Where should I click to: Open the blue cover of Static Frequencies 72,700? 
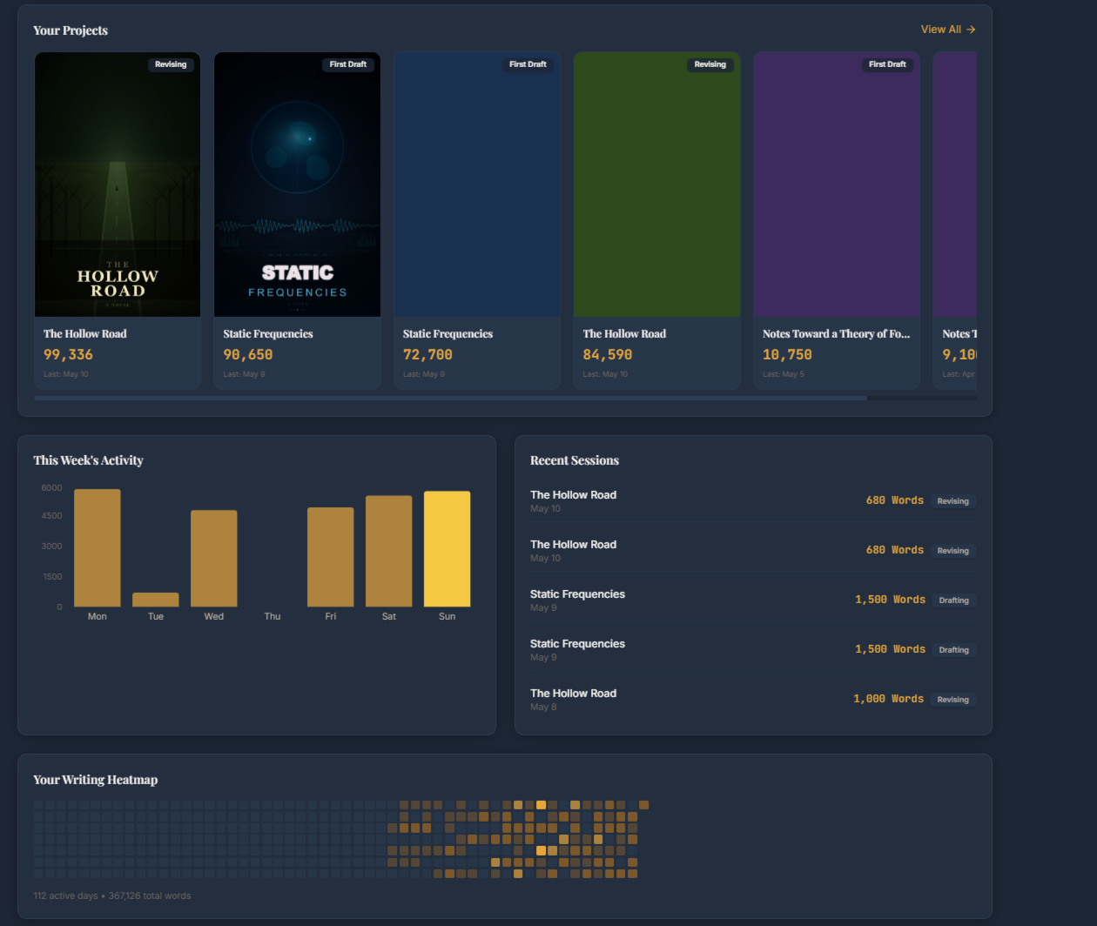[x=477, y=185]
